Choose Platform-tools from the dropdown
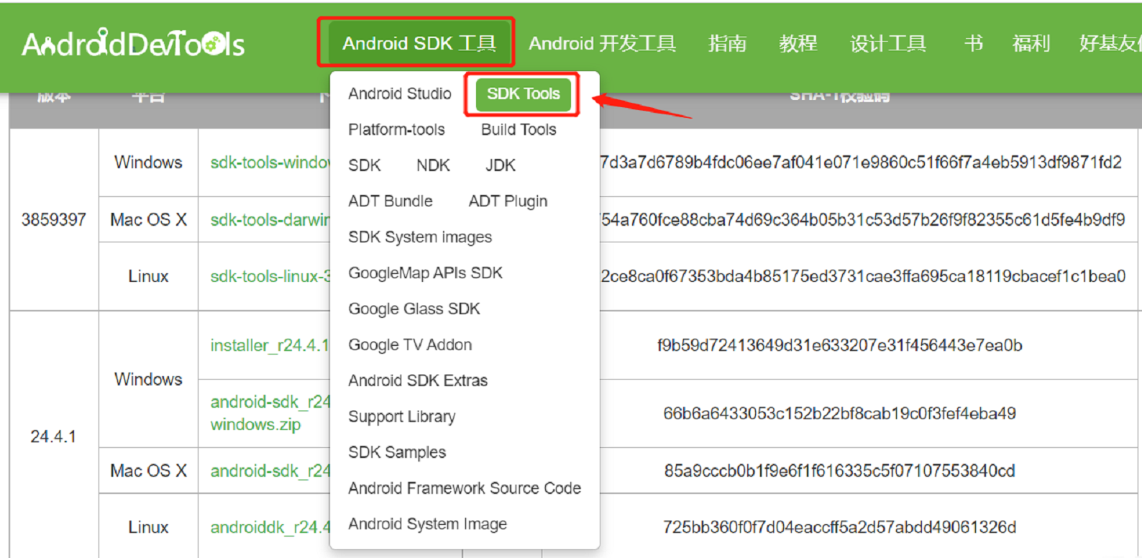 (x=397, y=129)
